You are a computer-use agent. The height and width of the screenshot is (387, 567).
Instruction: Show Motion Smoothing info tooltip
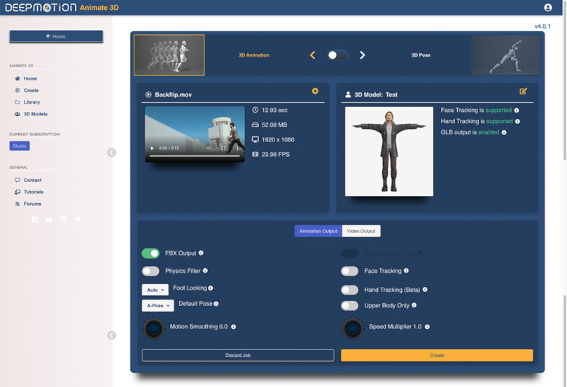(x=234, y=327)
